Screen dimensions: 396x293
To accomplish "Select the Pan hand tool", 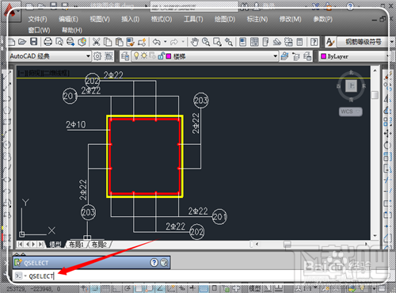I will 195,42.
